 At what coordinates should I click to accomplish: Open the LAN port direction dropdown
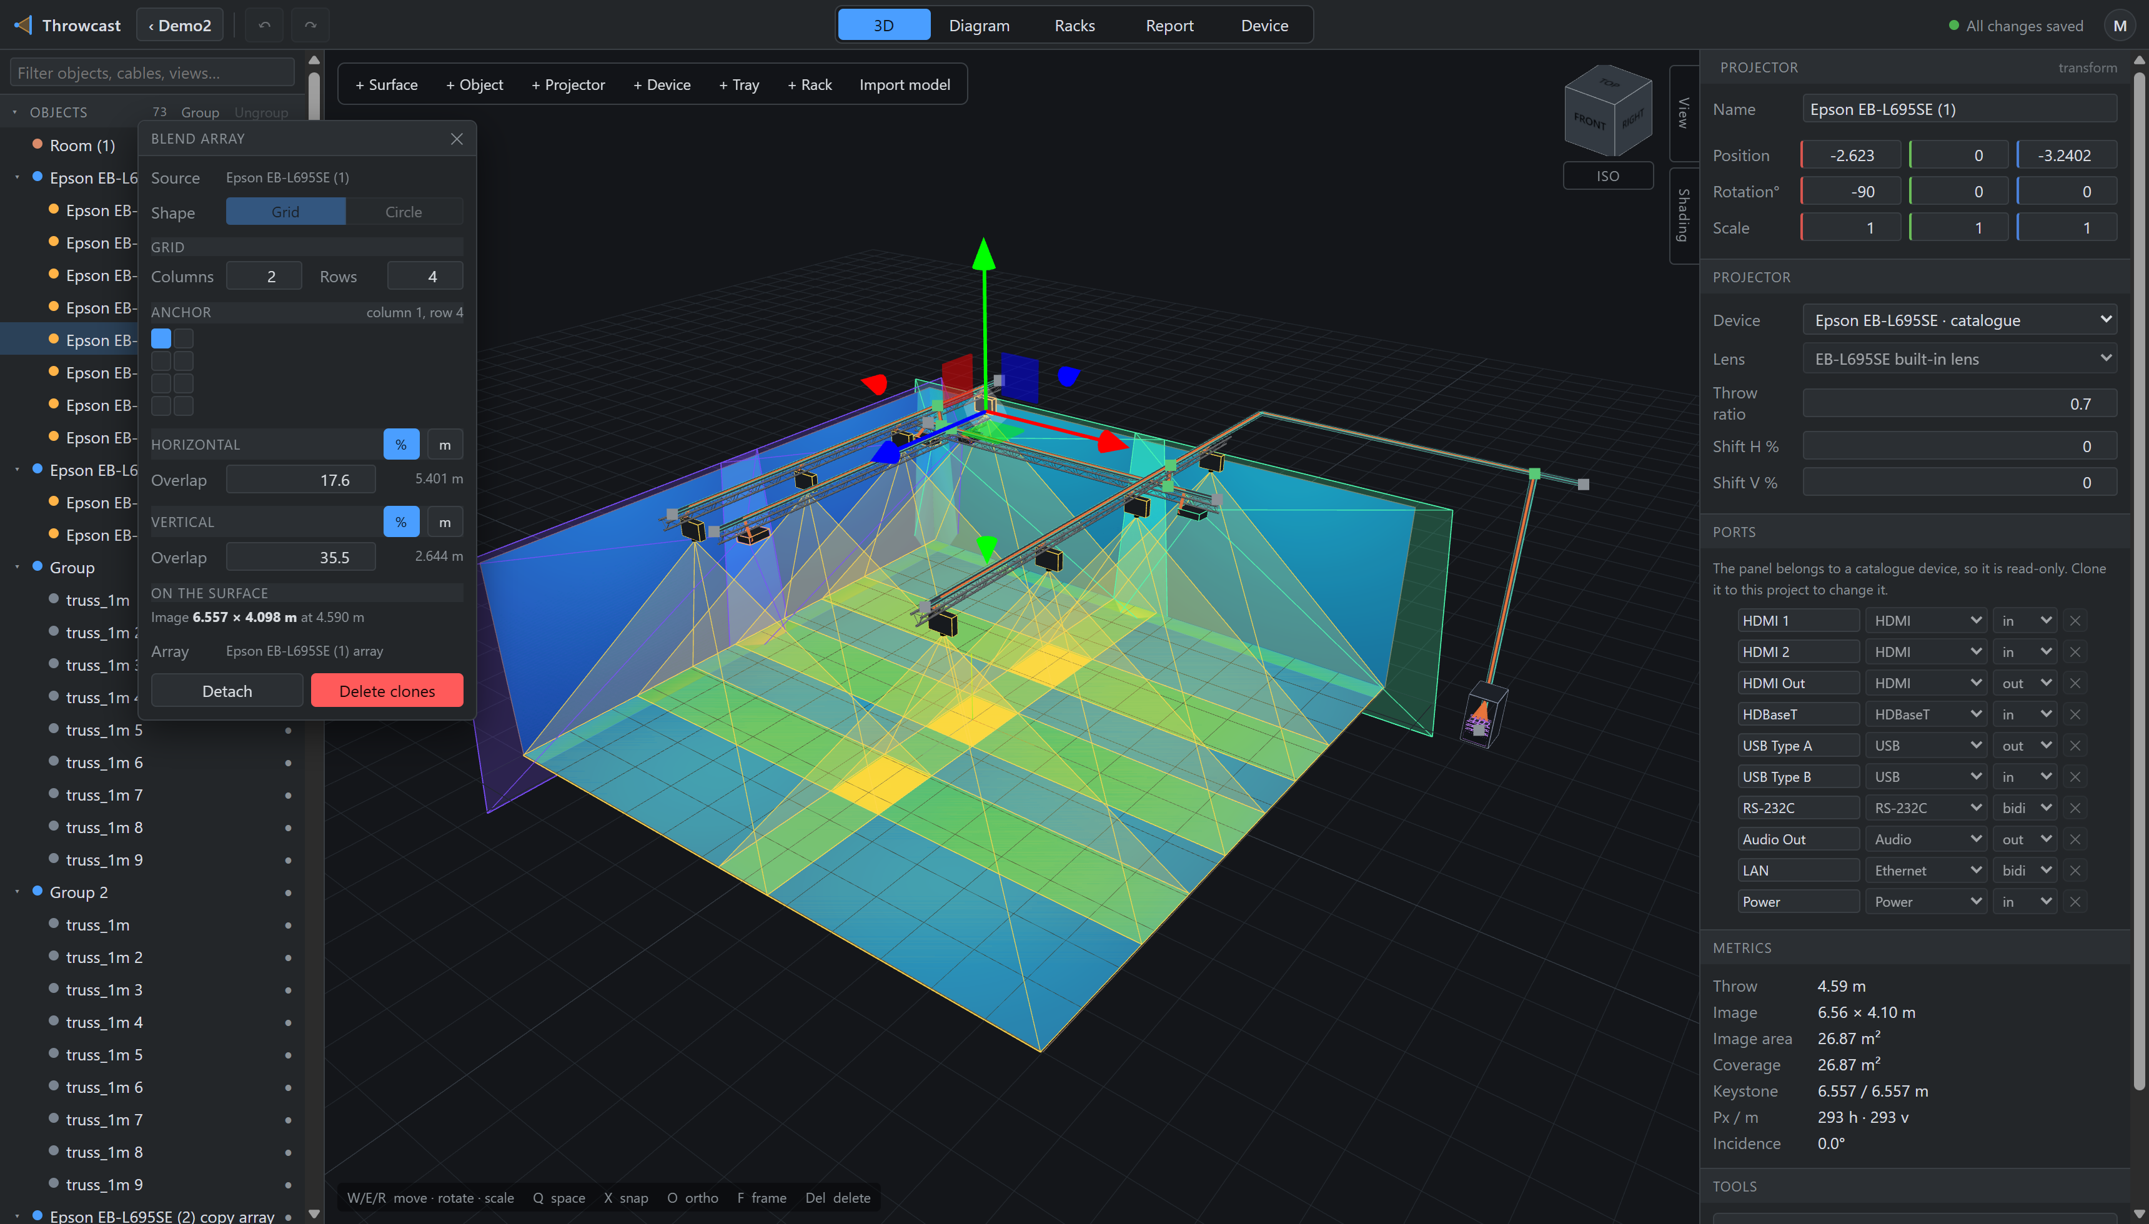pyautogui.click(x=2025, y=870)
